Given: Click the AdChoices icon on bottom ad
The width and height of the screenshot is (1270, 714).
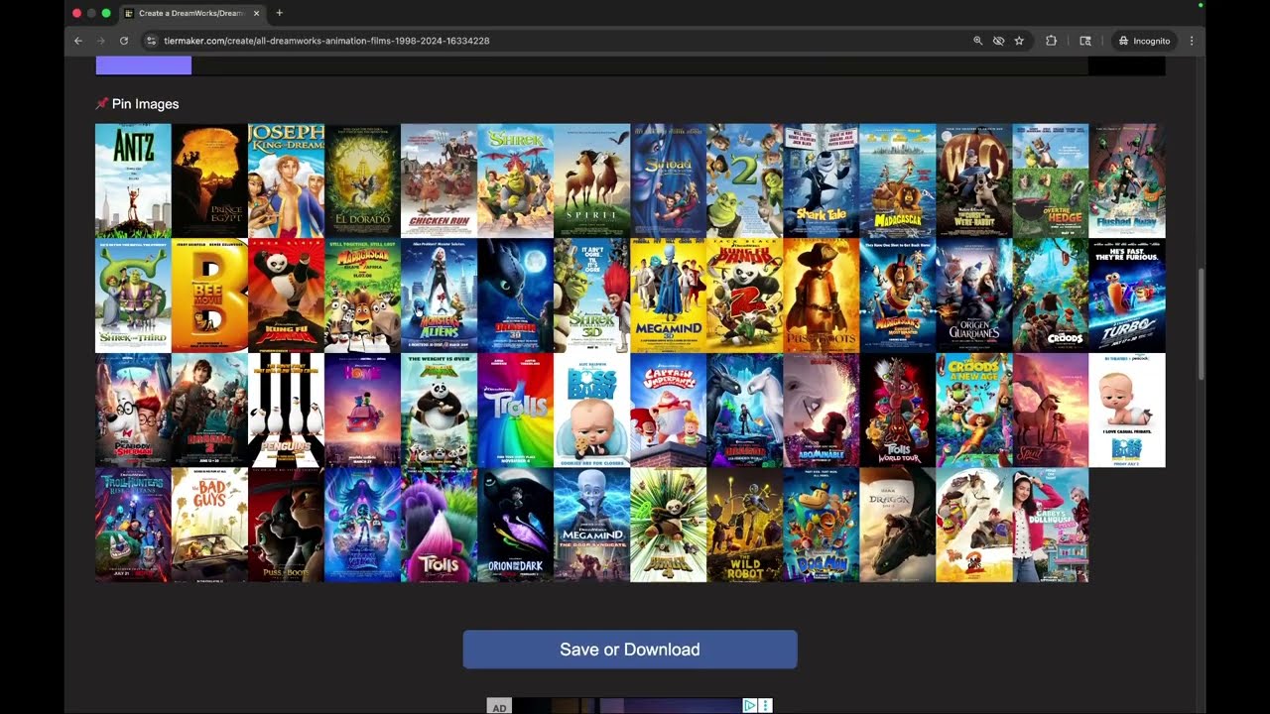Looking at the screenshot, I should point(750,706).
